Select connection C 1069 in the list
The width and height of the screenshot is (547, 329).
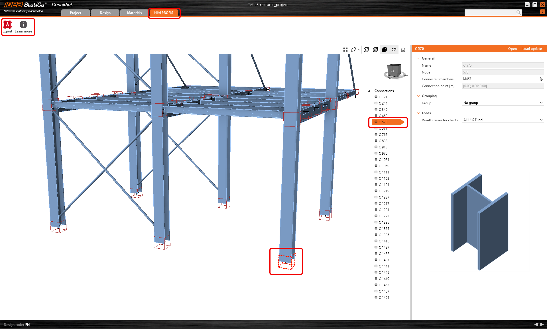click(384, 166)
